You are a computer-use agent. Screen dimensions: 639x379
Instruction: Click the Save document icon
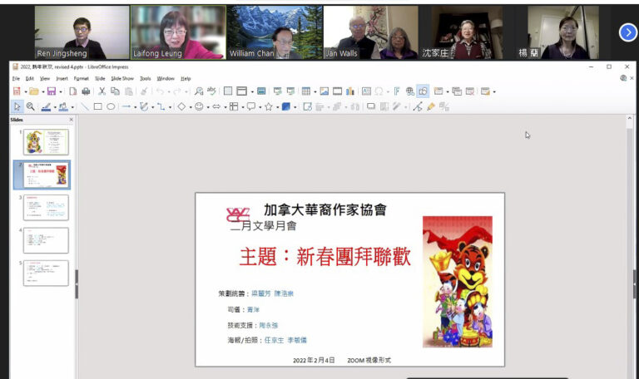point(52,91)
